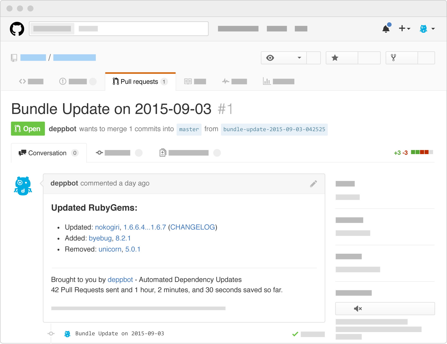Click deppbot author name in merge line
This screenshot has height=344, width=447.
click(x=63, y=129)
